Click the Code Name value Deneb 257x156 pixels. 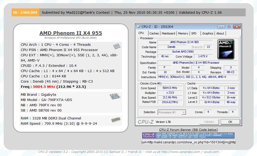(x=172, y=47)
